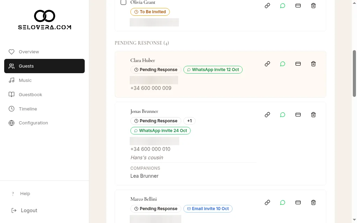357x223 pixels.
Task: Click the WhatsApp invite 24 Oct badge
Action: [x=160, y=131]
